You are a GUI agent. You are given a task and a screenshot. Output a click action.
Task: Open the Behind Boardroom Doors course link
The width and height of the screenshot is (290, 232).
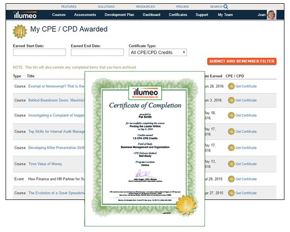click(56, 100)
